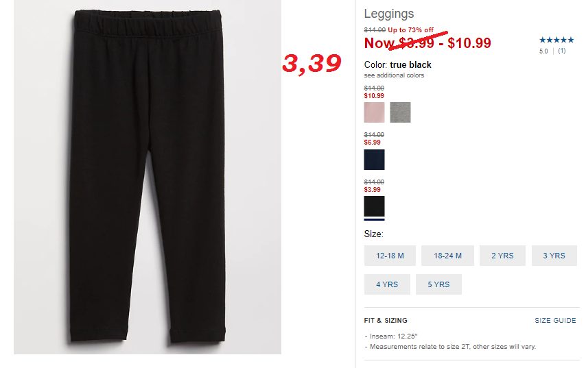Viewport: 586px width, 368px height.
Task: Pick the 3 YRS size option
Action: coord(554,256)
